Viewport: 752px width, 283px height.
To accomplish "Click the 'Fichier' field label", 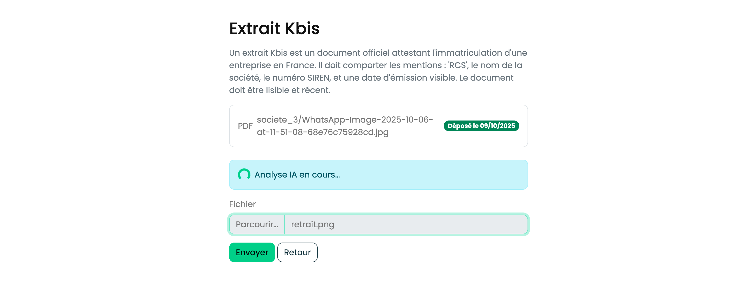I will (x=242, y=204).
